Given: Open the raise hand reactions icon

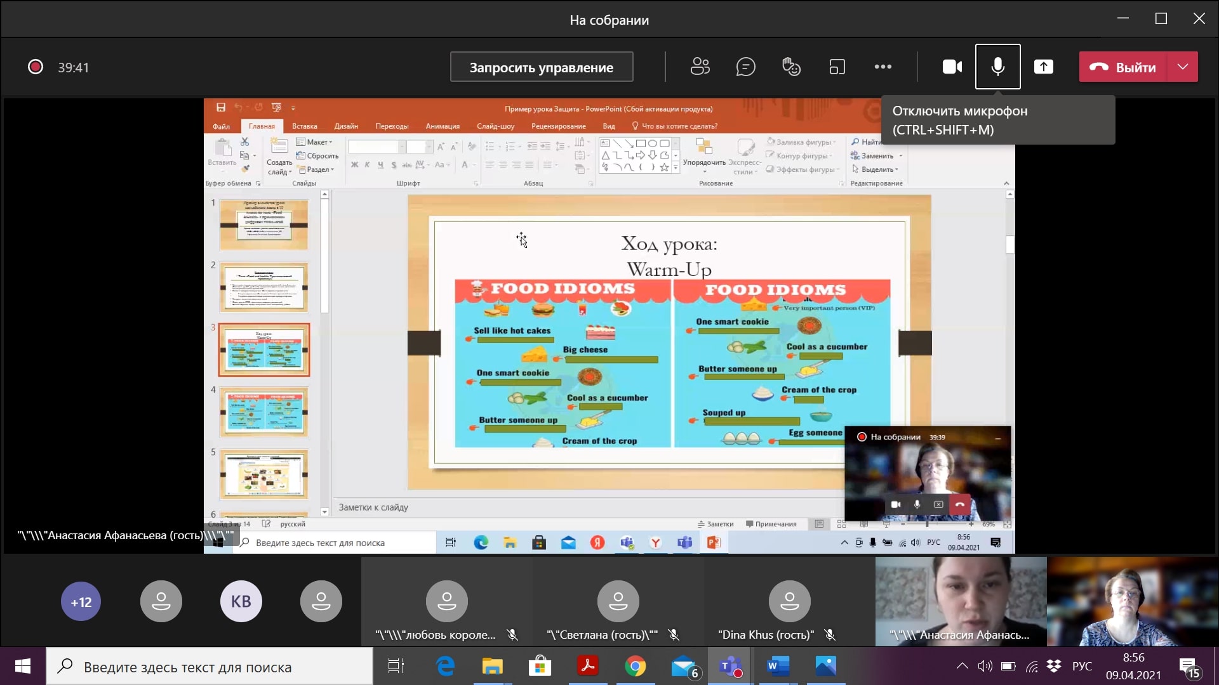Looking at the screenshot, I should point(791,67).
